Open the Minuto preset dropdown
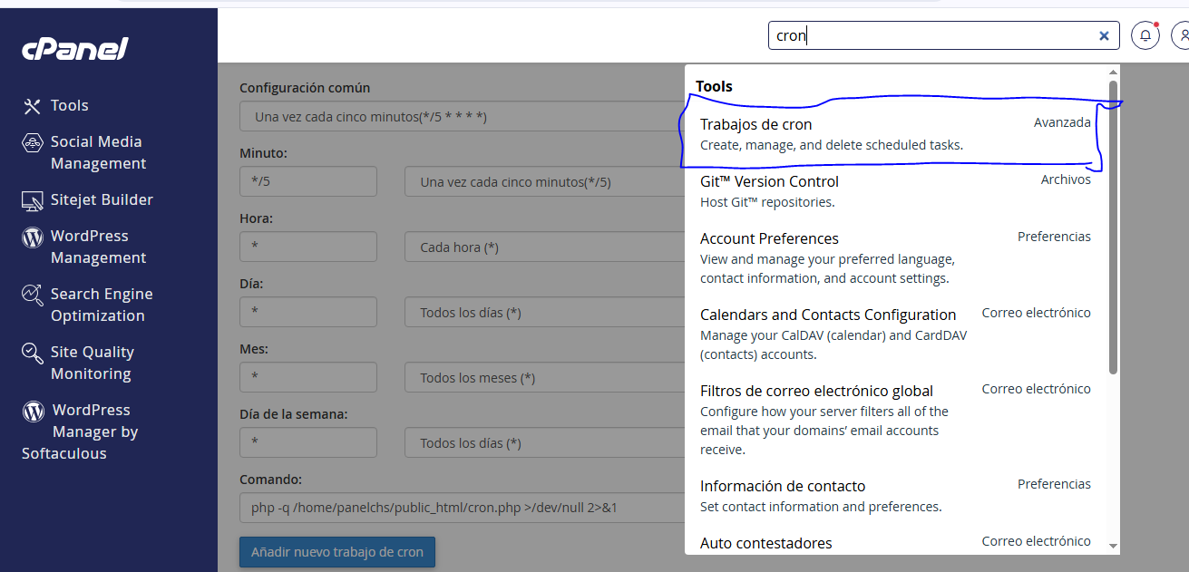1189x572 pixels. [x=544, y=181]
